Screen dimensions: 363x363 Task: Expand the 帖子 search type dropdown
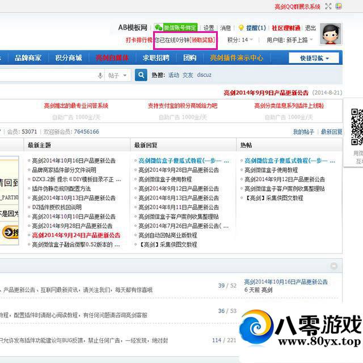[x=118, y=75]
